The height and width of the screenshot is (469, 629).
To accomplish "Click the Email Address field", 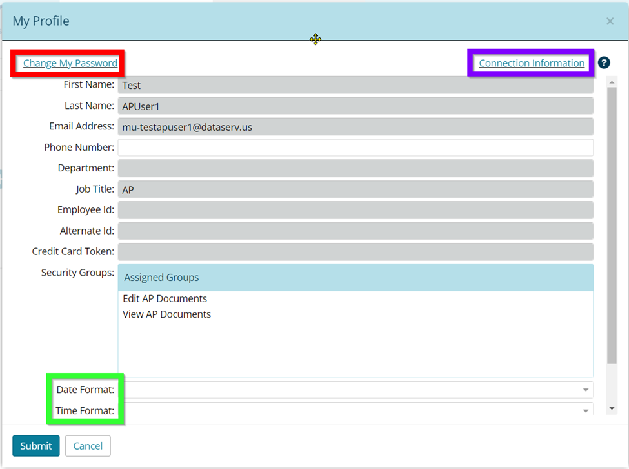I will pos(355,127).
